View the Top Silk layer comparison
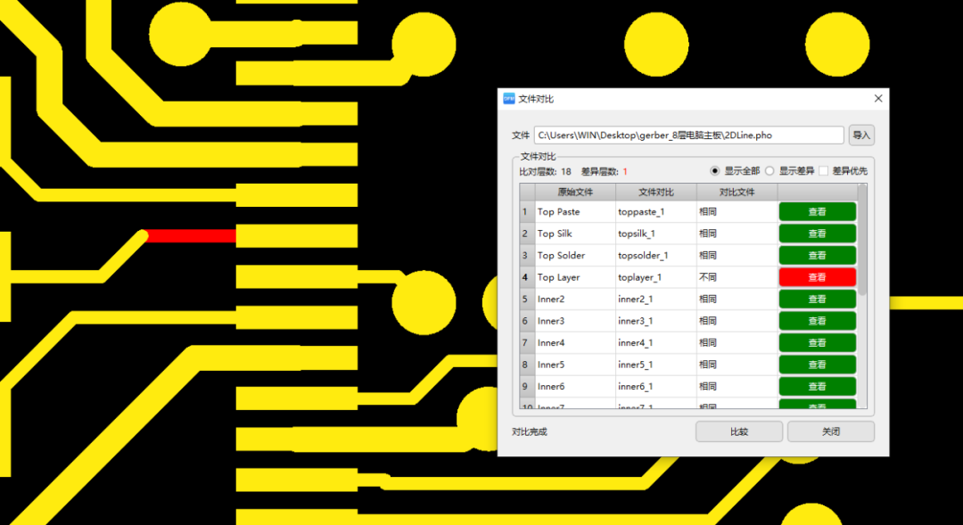 (818, 234)
